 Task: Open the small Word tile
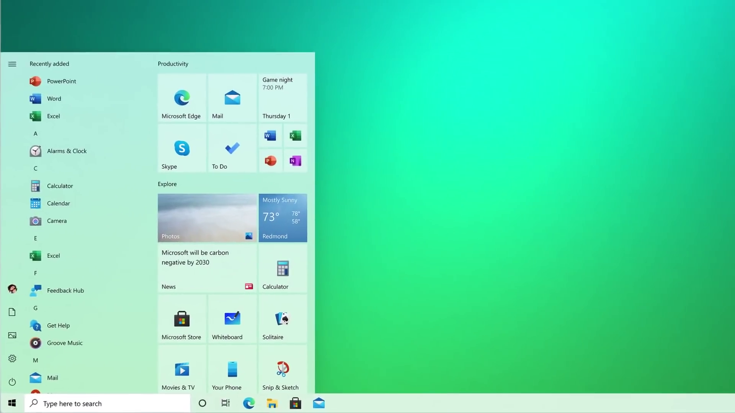[x=270, y=136]
